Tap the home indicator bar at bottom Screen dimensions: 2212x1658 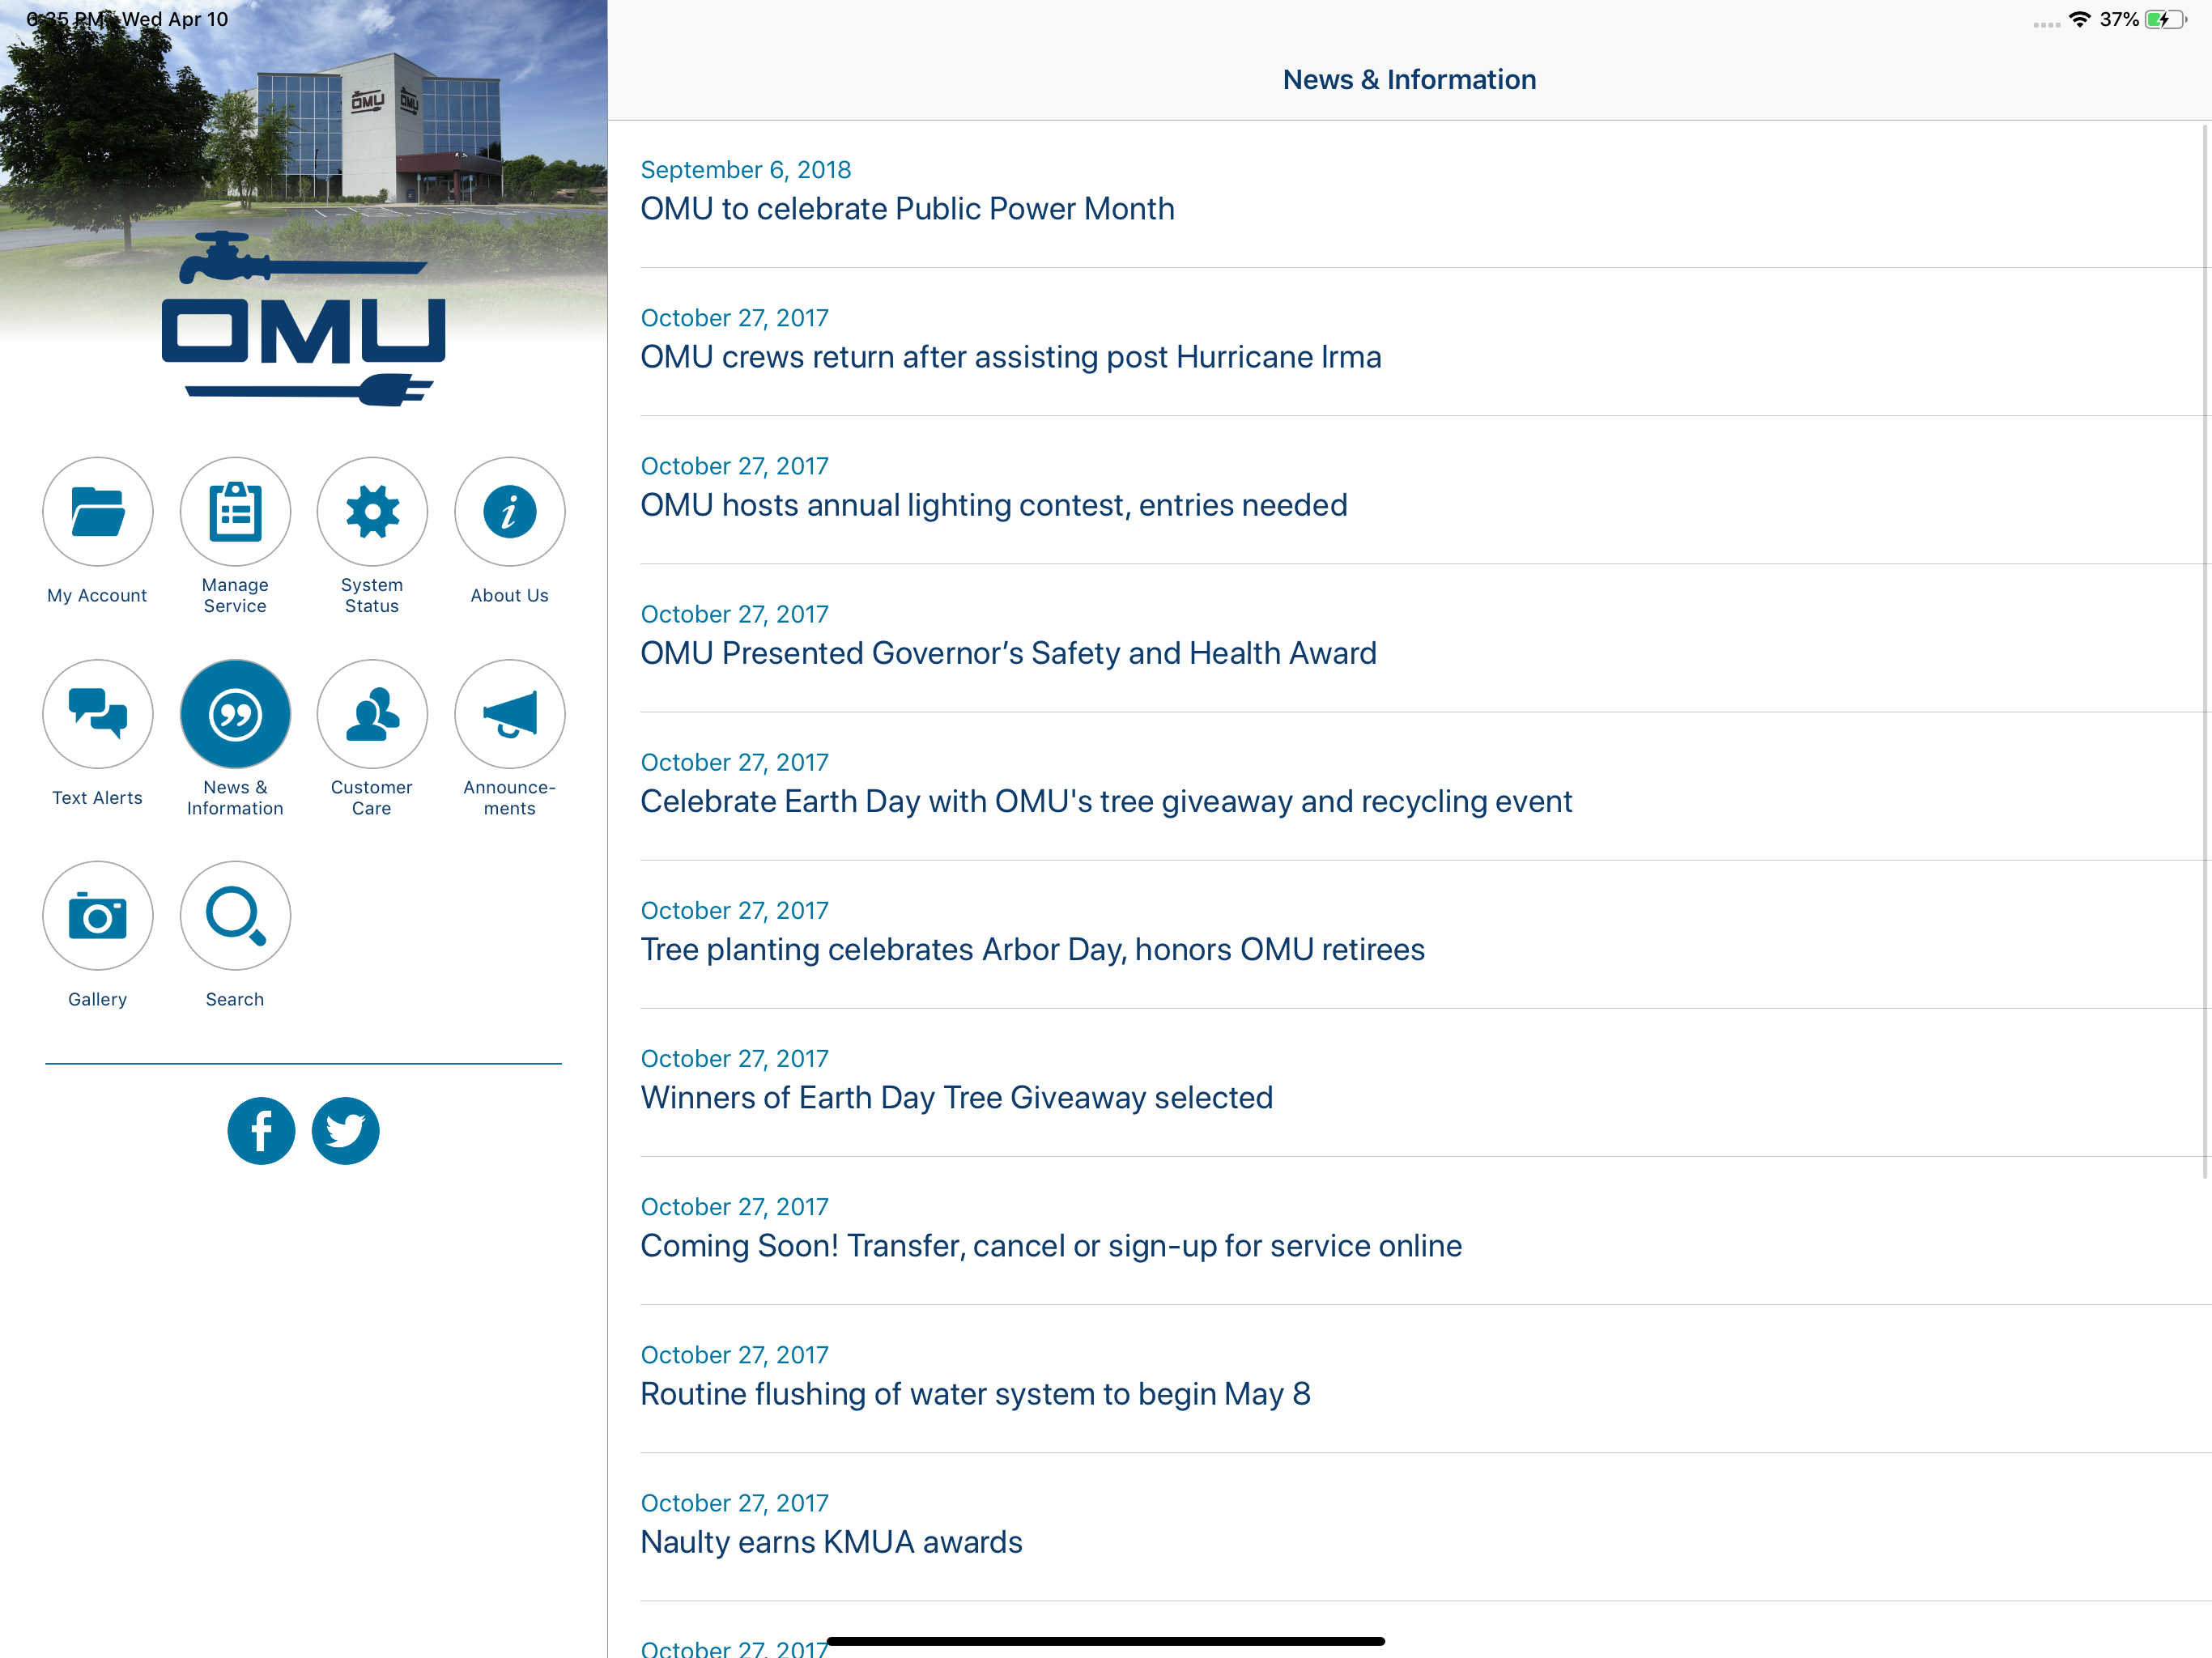coord(1105,1641)
